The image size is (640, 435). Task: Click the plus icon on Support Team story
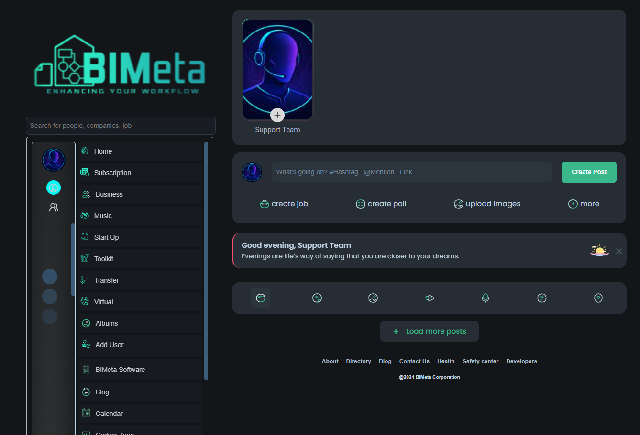click(277, 115)
